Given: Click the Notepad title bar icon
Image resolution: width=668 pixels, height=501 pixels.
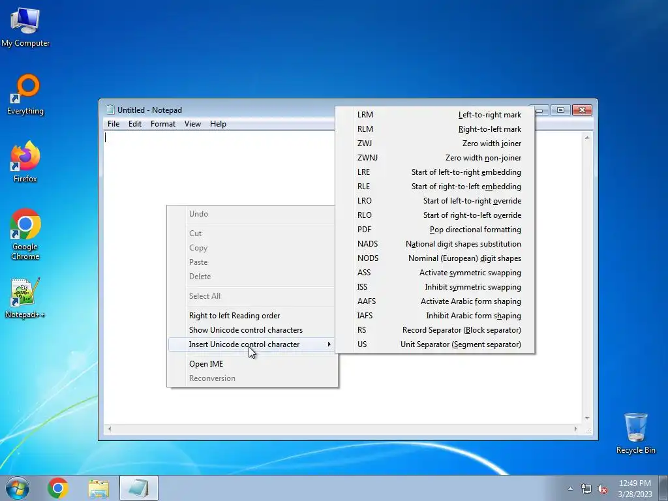Looking at the screenshot, I should 110,110.
